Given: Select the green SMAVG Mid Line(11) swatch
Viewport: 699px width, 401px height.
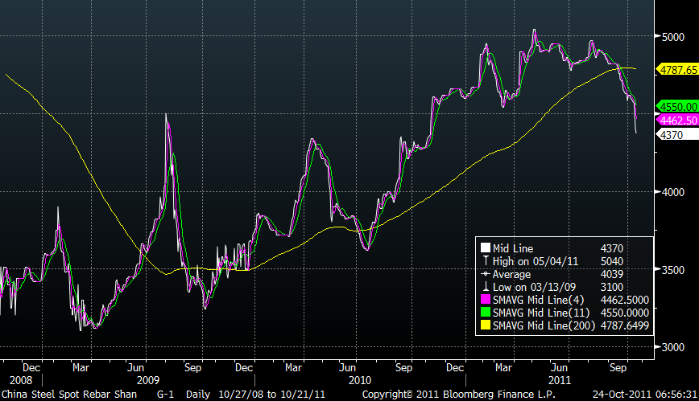Looking at the screenshot, I should click(485, 311).
